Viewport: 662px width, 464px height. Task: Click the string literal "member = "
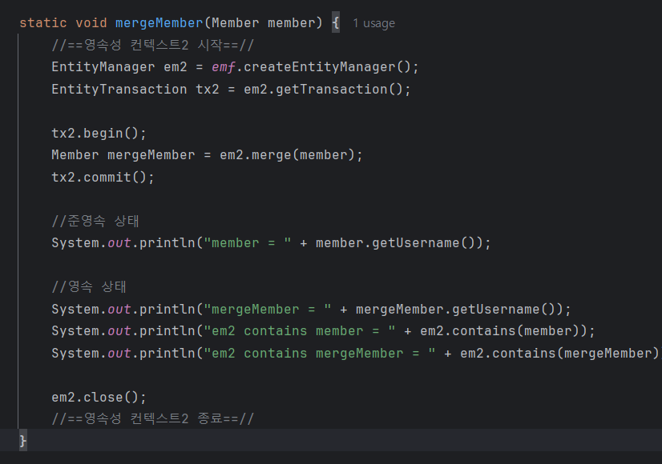click(248, 242)
